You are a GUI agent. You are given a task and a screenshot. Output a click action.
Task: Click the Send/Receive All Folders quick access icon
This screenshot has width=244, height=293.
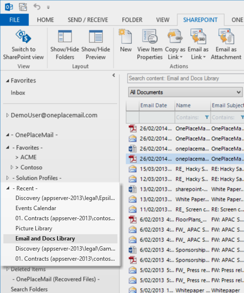tap(23, 7)
